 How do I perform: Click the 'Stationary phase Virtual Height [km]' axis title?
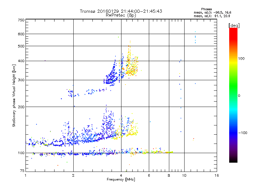(14, 95)
